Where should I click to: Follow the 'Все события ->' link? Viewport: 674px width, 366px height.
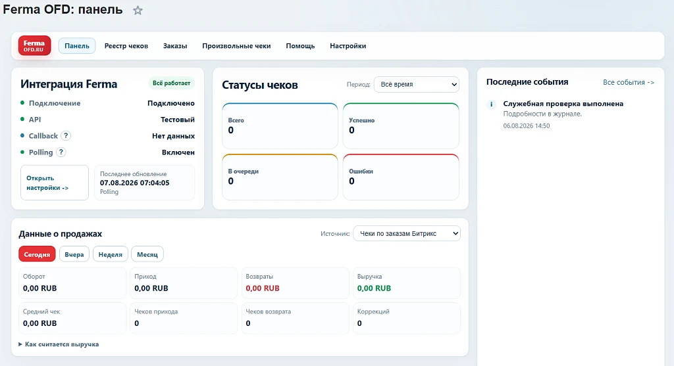pyautogui.click(x=629, y=82)
